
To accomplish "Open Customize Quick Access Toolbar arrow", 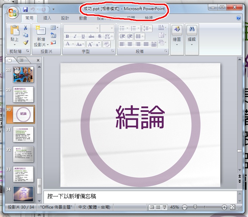I will 53,9.
